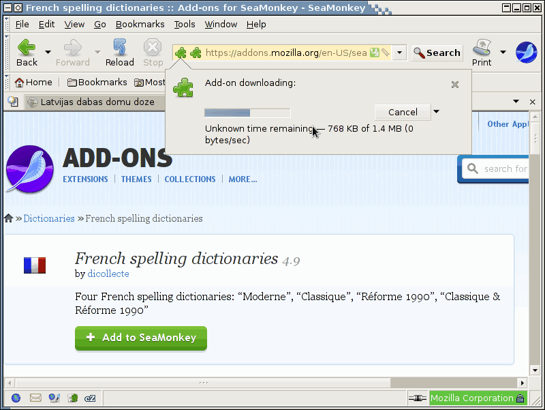Open the Go menu
545x410 pixels.
coord(99,25)
